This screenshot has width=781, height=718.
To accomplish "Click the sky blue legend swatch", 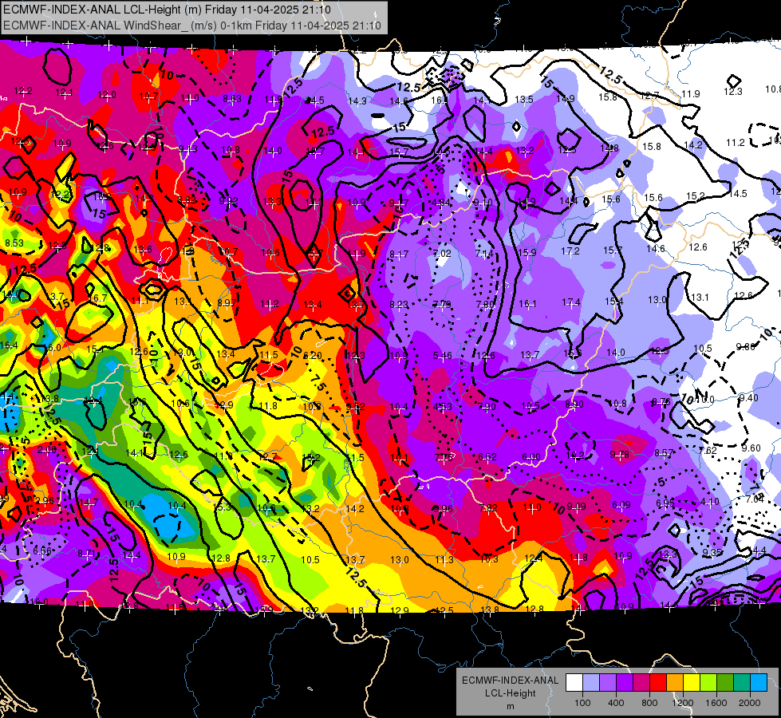I will tap(759, 682).
